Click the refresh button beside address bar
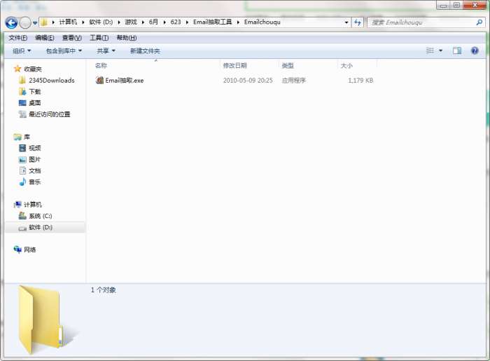The width and height of the screenshot is (490, 361). click(x=358, y=22)
